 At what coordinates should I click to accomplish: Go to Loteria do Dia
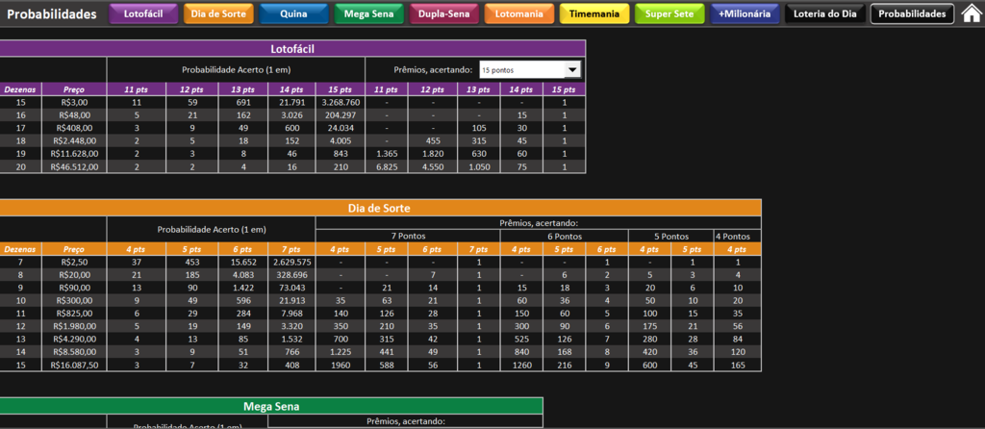pyautogui.click(x=824, y=13)
